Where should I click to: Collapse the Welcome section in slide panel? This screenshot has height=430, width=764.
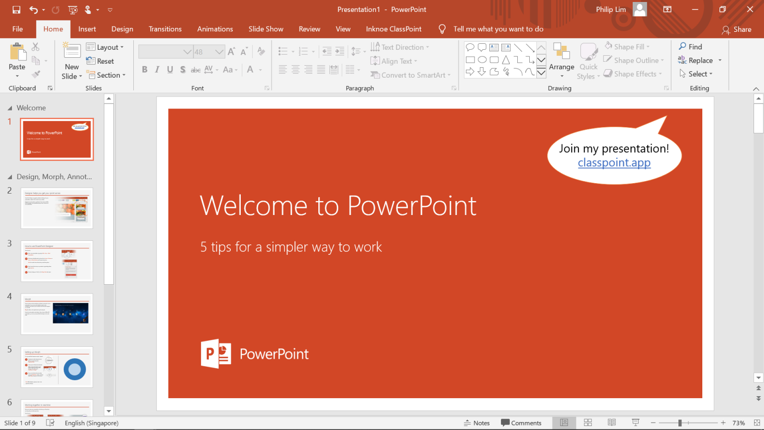[10, 108]
